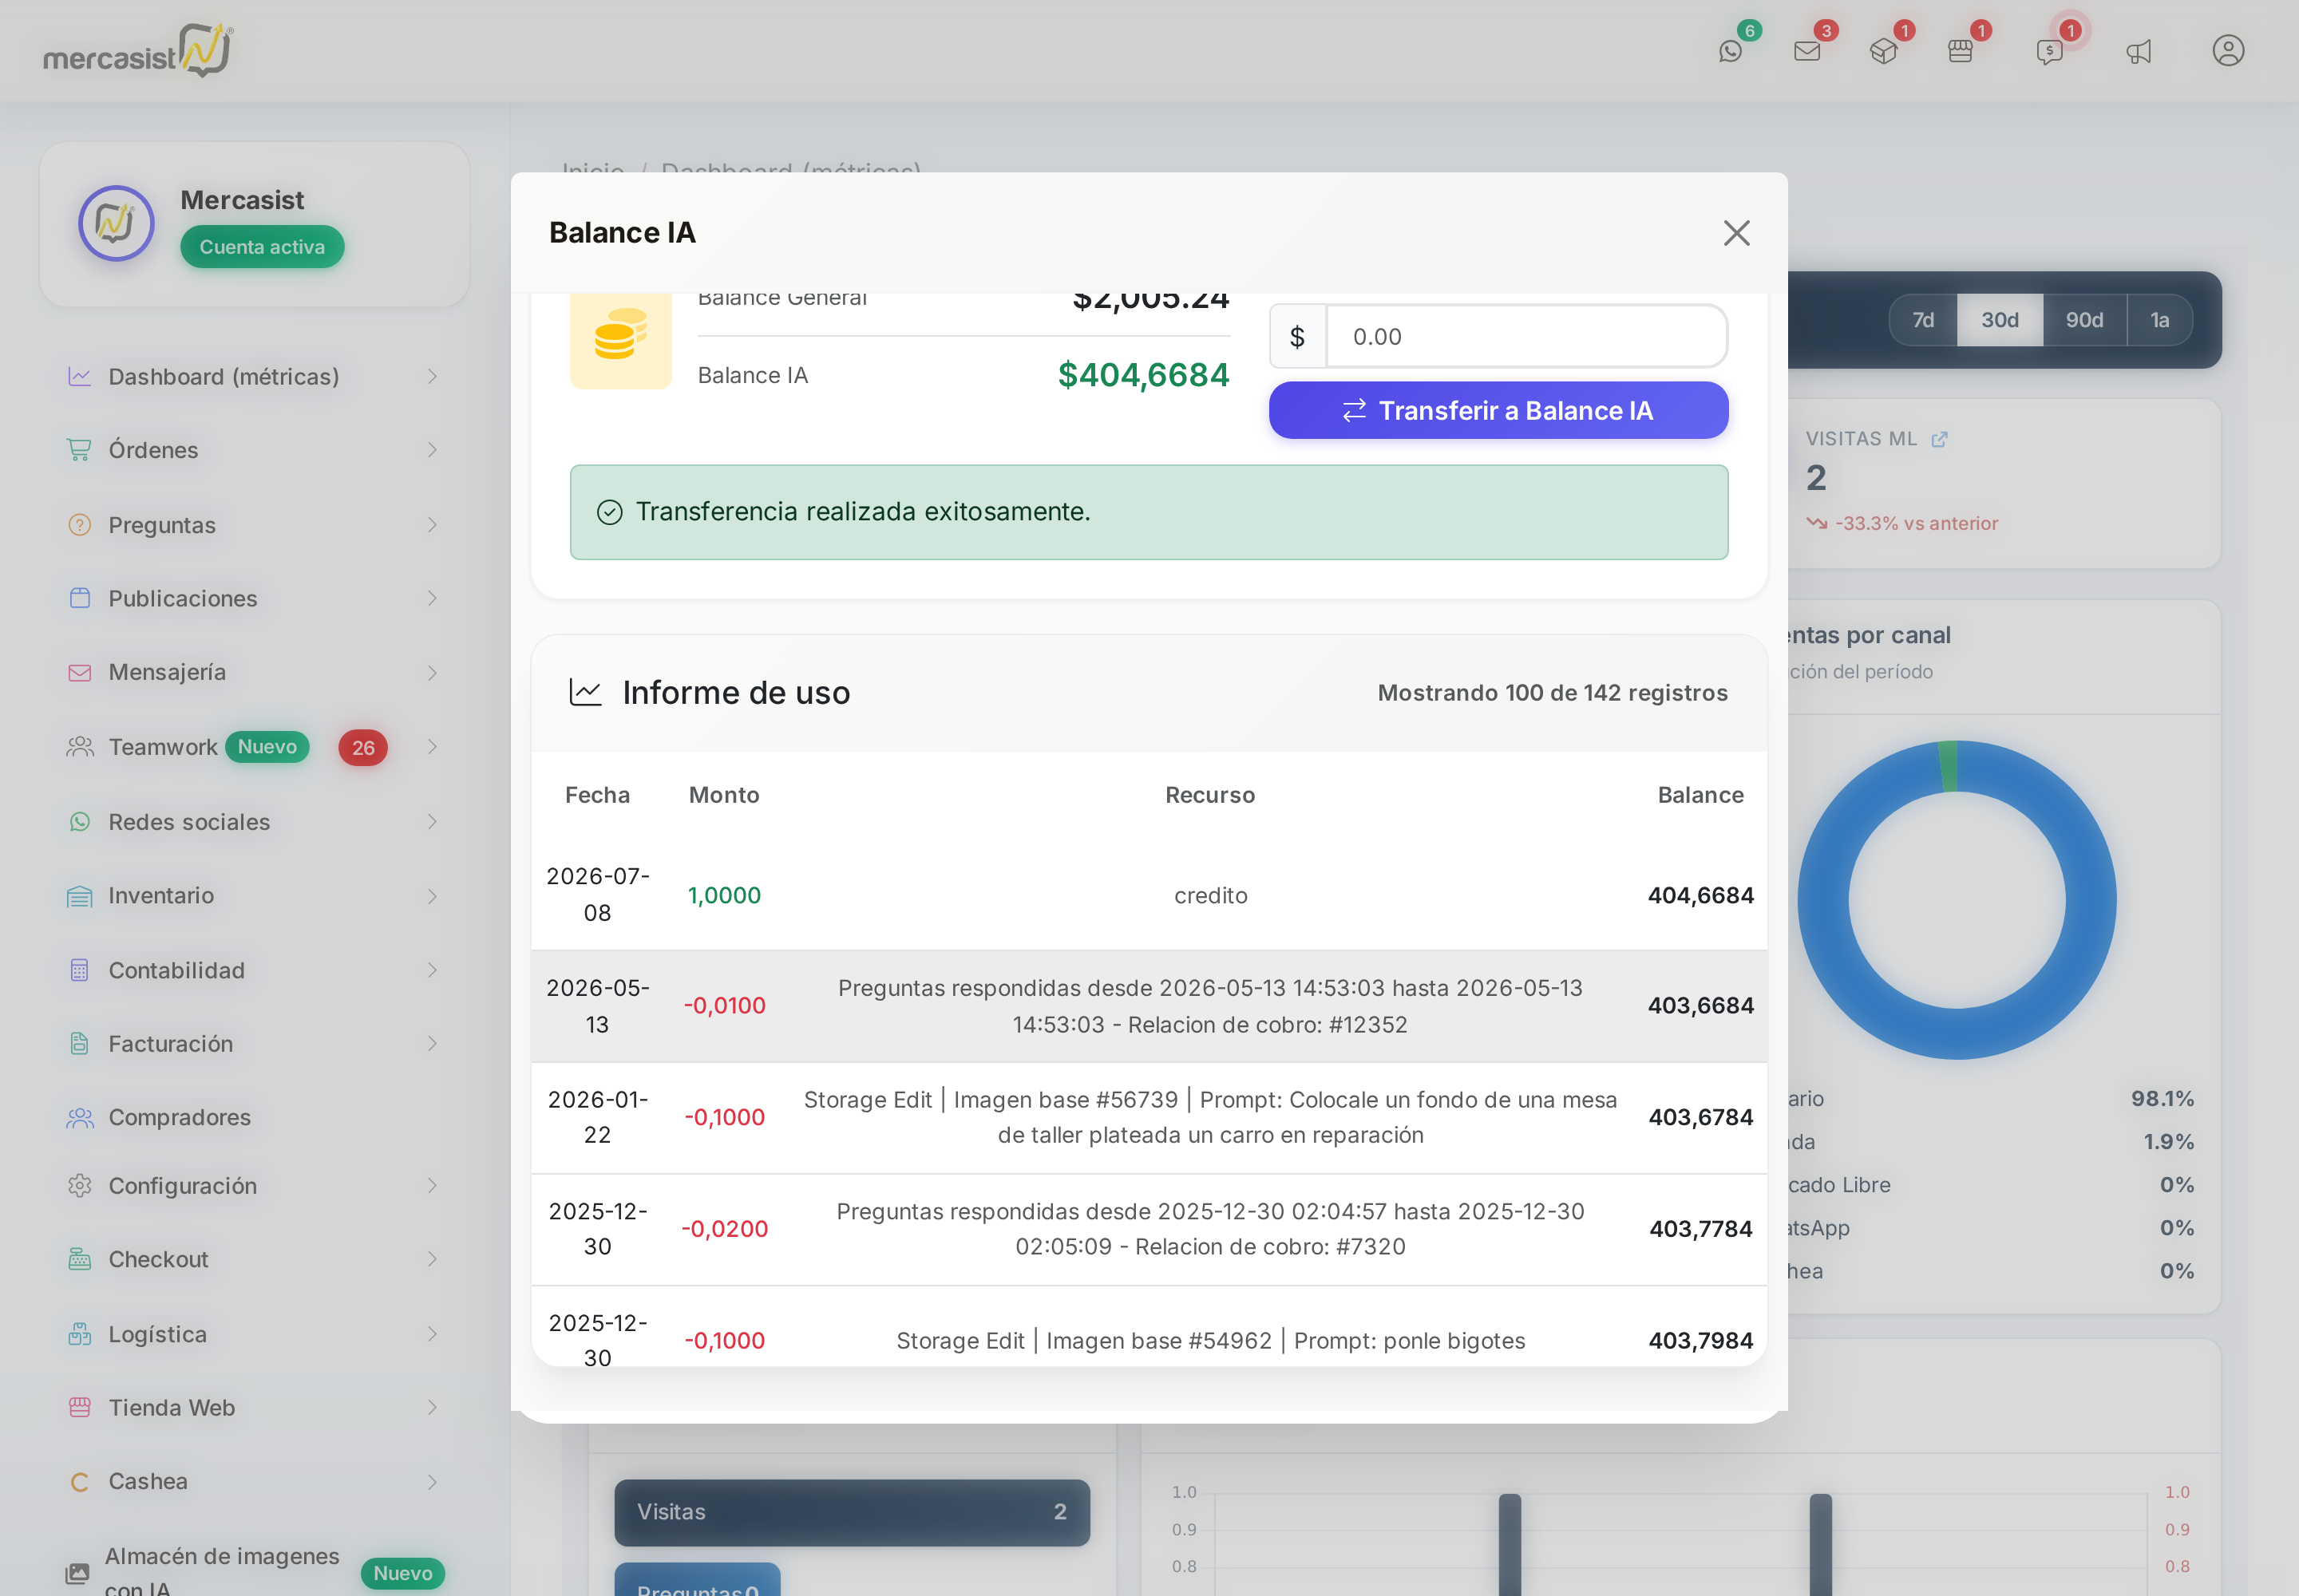
Task: Open the VISITAS ML external link
Action: coord(1939,439)
